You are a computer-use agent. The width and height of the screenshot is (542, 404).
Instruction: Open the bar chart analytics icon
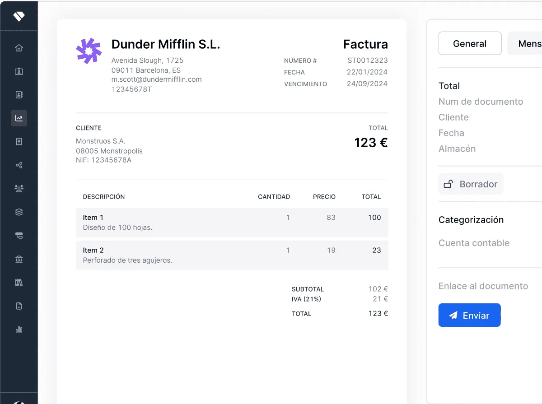pyautogui.click(x=19, y=330)
